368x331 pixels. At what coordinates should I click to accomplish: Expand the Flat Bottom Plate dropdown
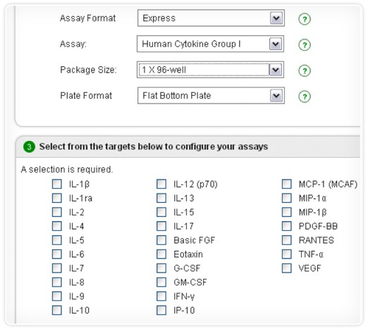[276, 96]
